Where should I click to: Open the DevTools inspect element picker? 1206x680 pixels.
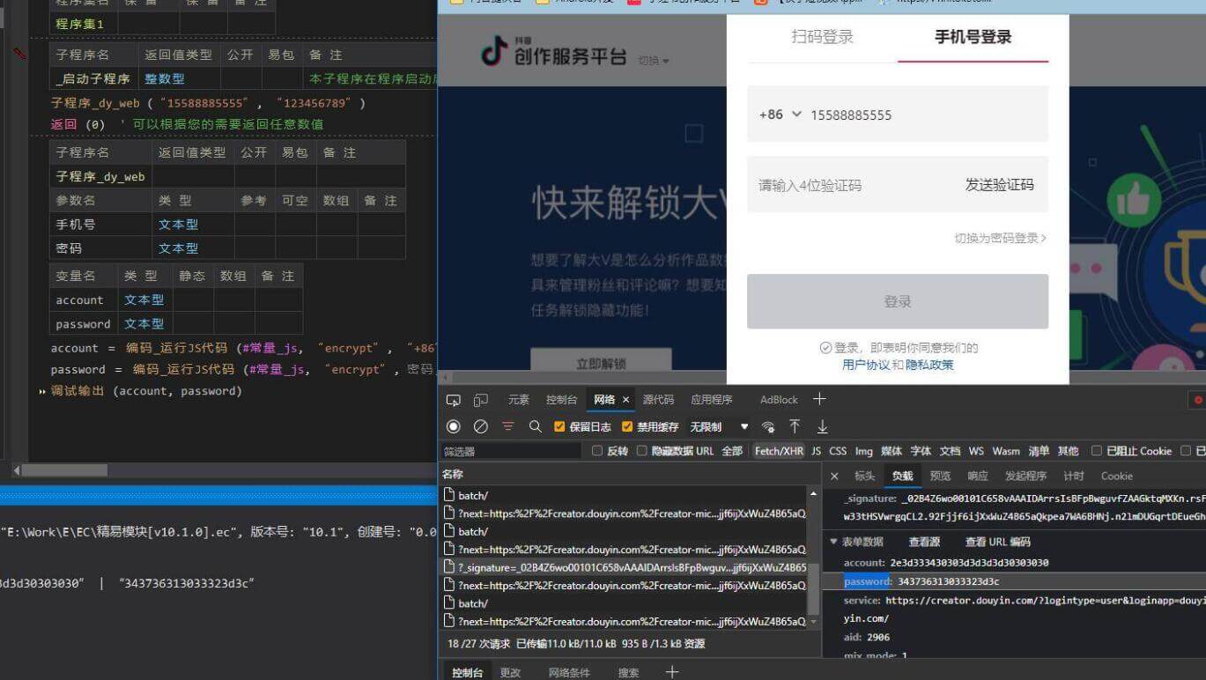453,400
